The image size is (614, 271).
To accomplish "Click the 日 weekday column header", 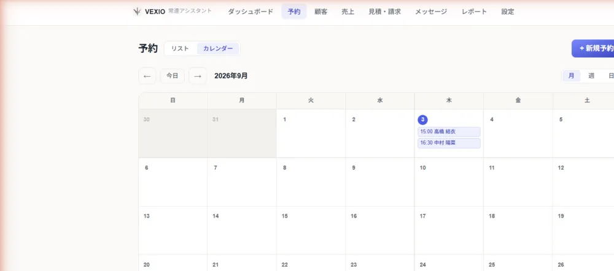I will click(x=173, y=101).
